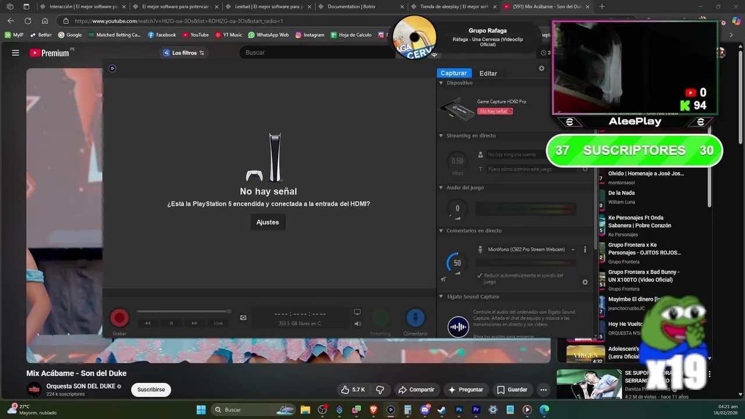The image size is (745, 419).
Task: Click the YouTube Buscar search field
Action: point(317,53)
